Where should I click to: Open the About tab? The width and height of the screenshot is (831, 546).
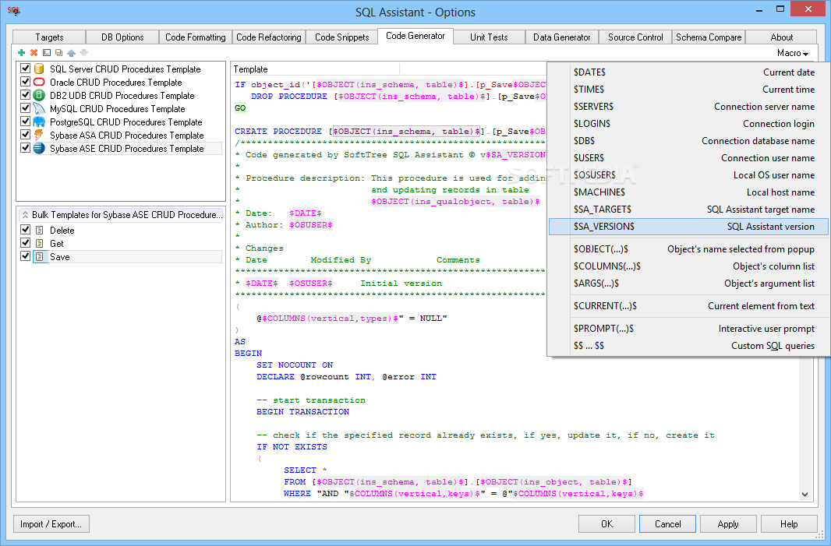click(x=782, y=37)
